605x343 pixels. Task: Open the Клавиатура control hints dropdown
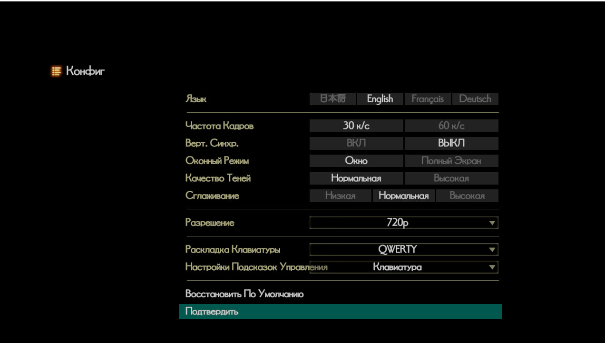click(403, 267)
